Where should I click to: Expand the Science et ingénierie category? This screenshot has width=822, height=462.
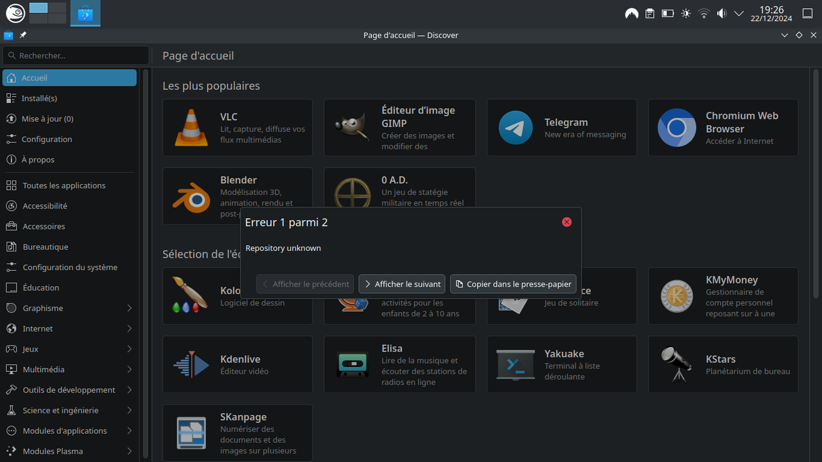[x=129, y=411]
